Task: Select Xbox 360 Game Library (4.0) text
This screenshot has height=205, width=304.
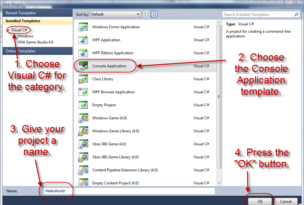Action: [x=116, y=157]
